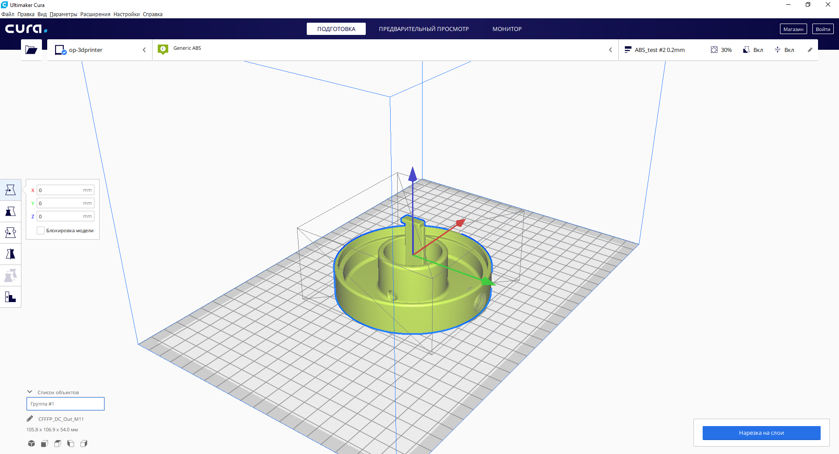Switch to 3D view camera icon

point(31,444)
